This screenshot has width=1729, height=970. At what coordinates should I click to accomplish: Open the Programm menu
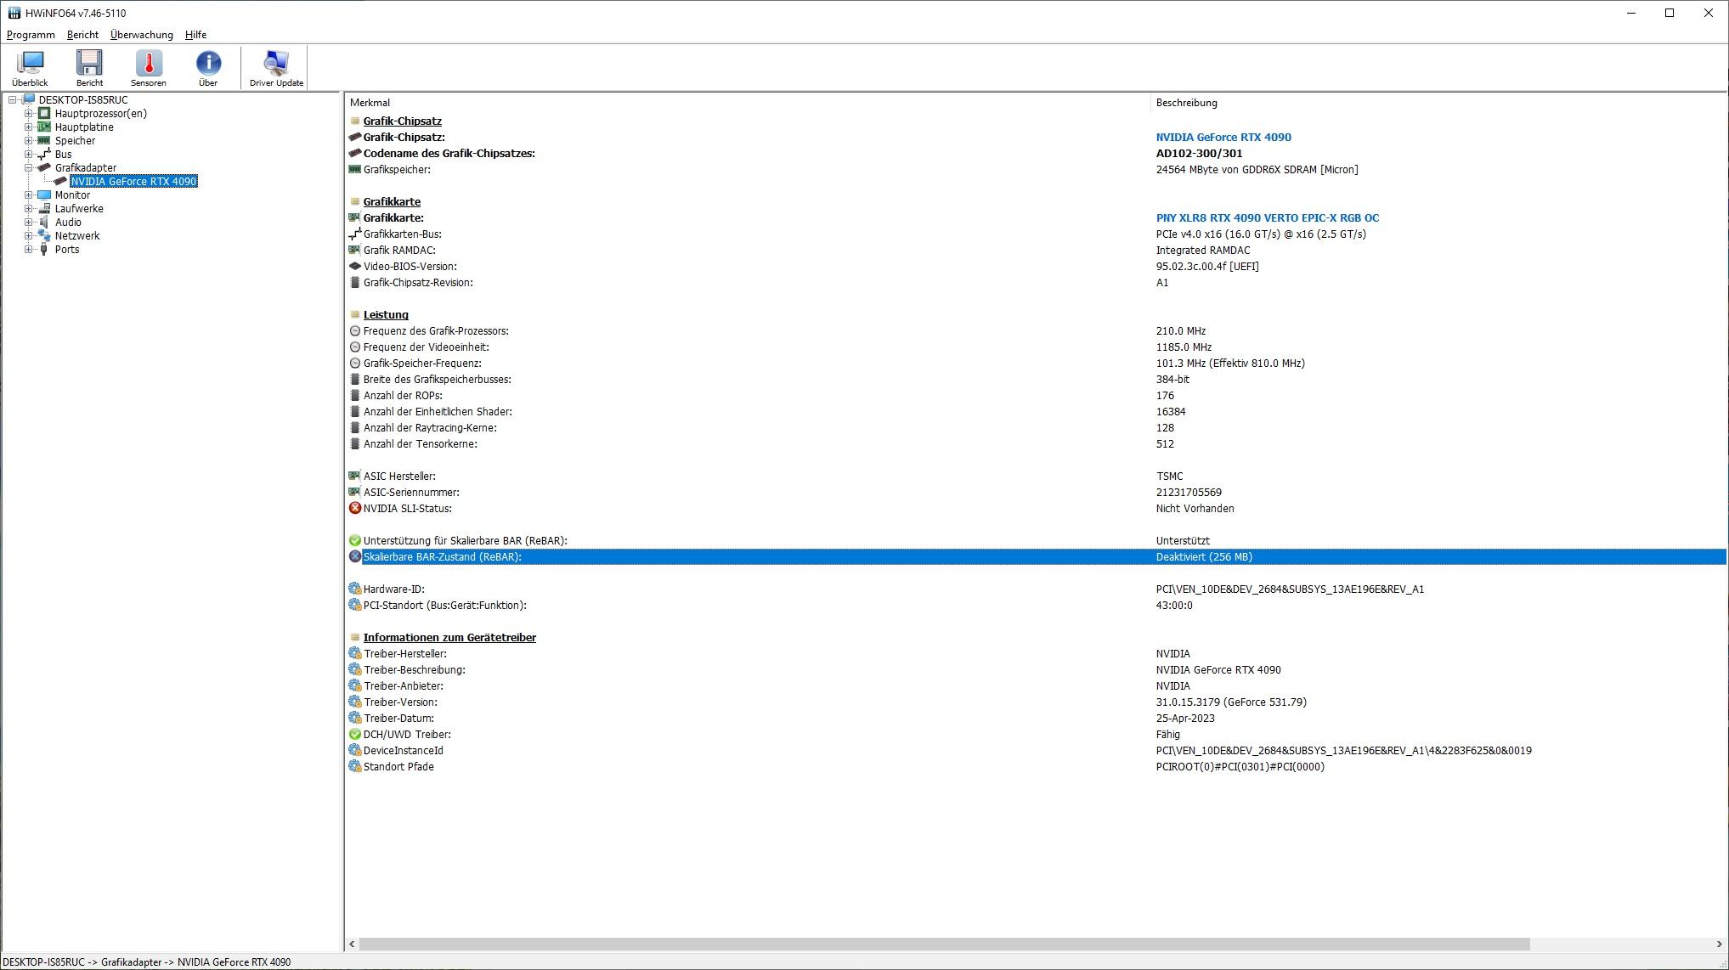coord(31,35)
